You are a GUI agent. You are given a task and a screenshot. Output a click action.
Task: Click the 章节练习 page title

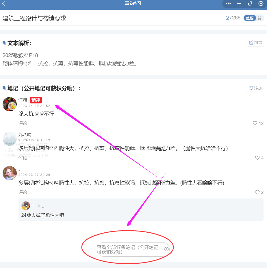[133, 3]
